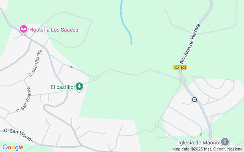Click the Iglesia de Maoño church cross icon
This screenshot has height=152, width=244.
[225, 142]
